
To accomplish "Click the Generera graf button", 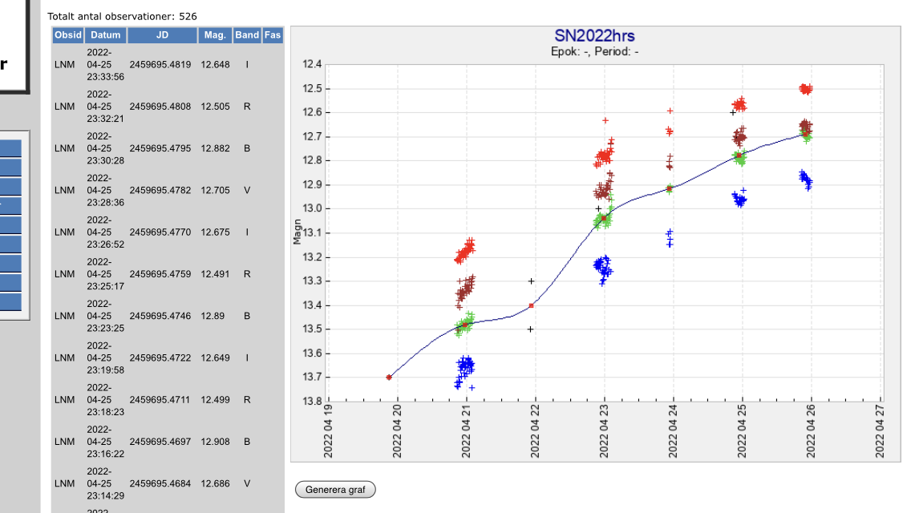I will tap(335, 490).
